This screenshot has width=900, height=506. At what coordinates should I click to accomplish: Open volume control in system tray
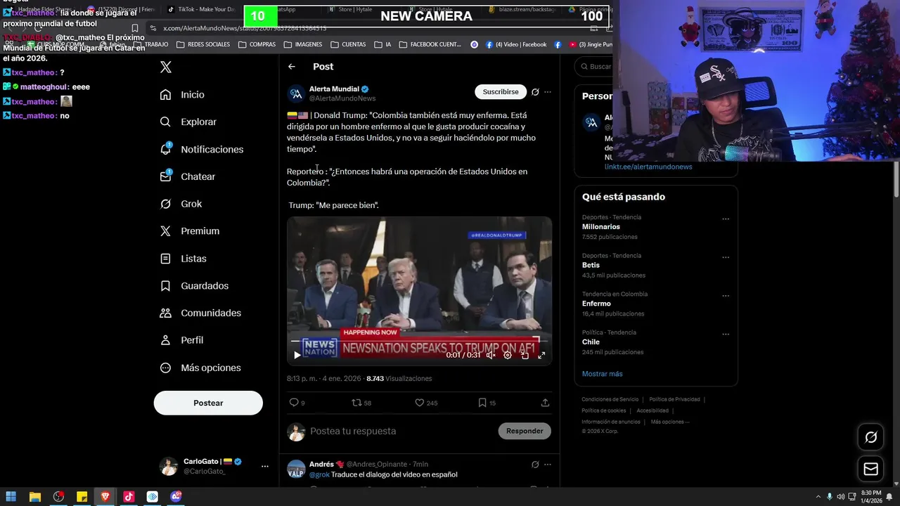(x=840, y=497)
